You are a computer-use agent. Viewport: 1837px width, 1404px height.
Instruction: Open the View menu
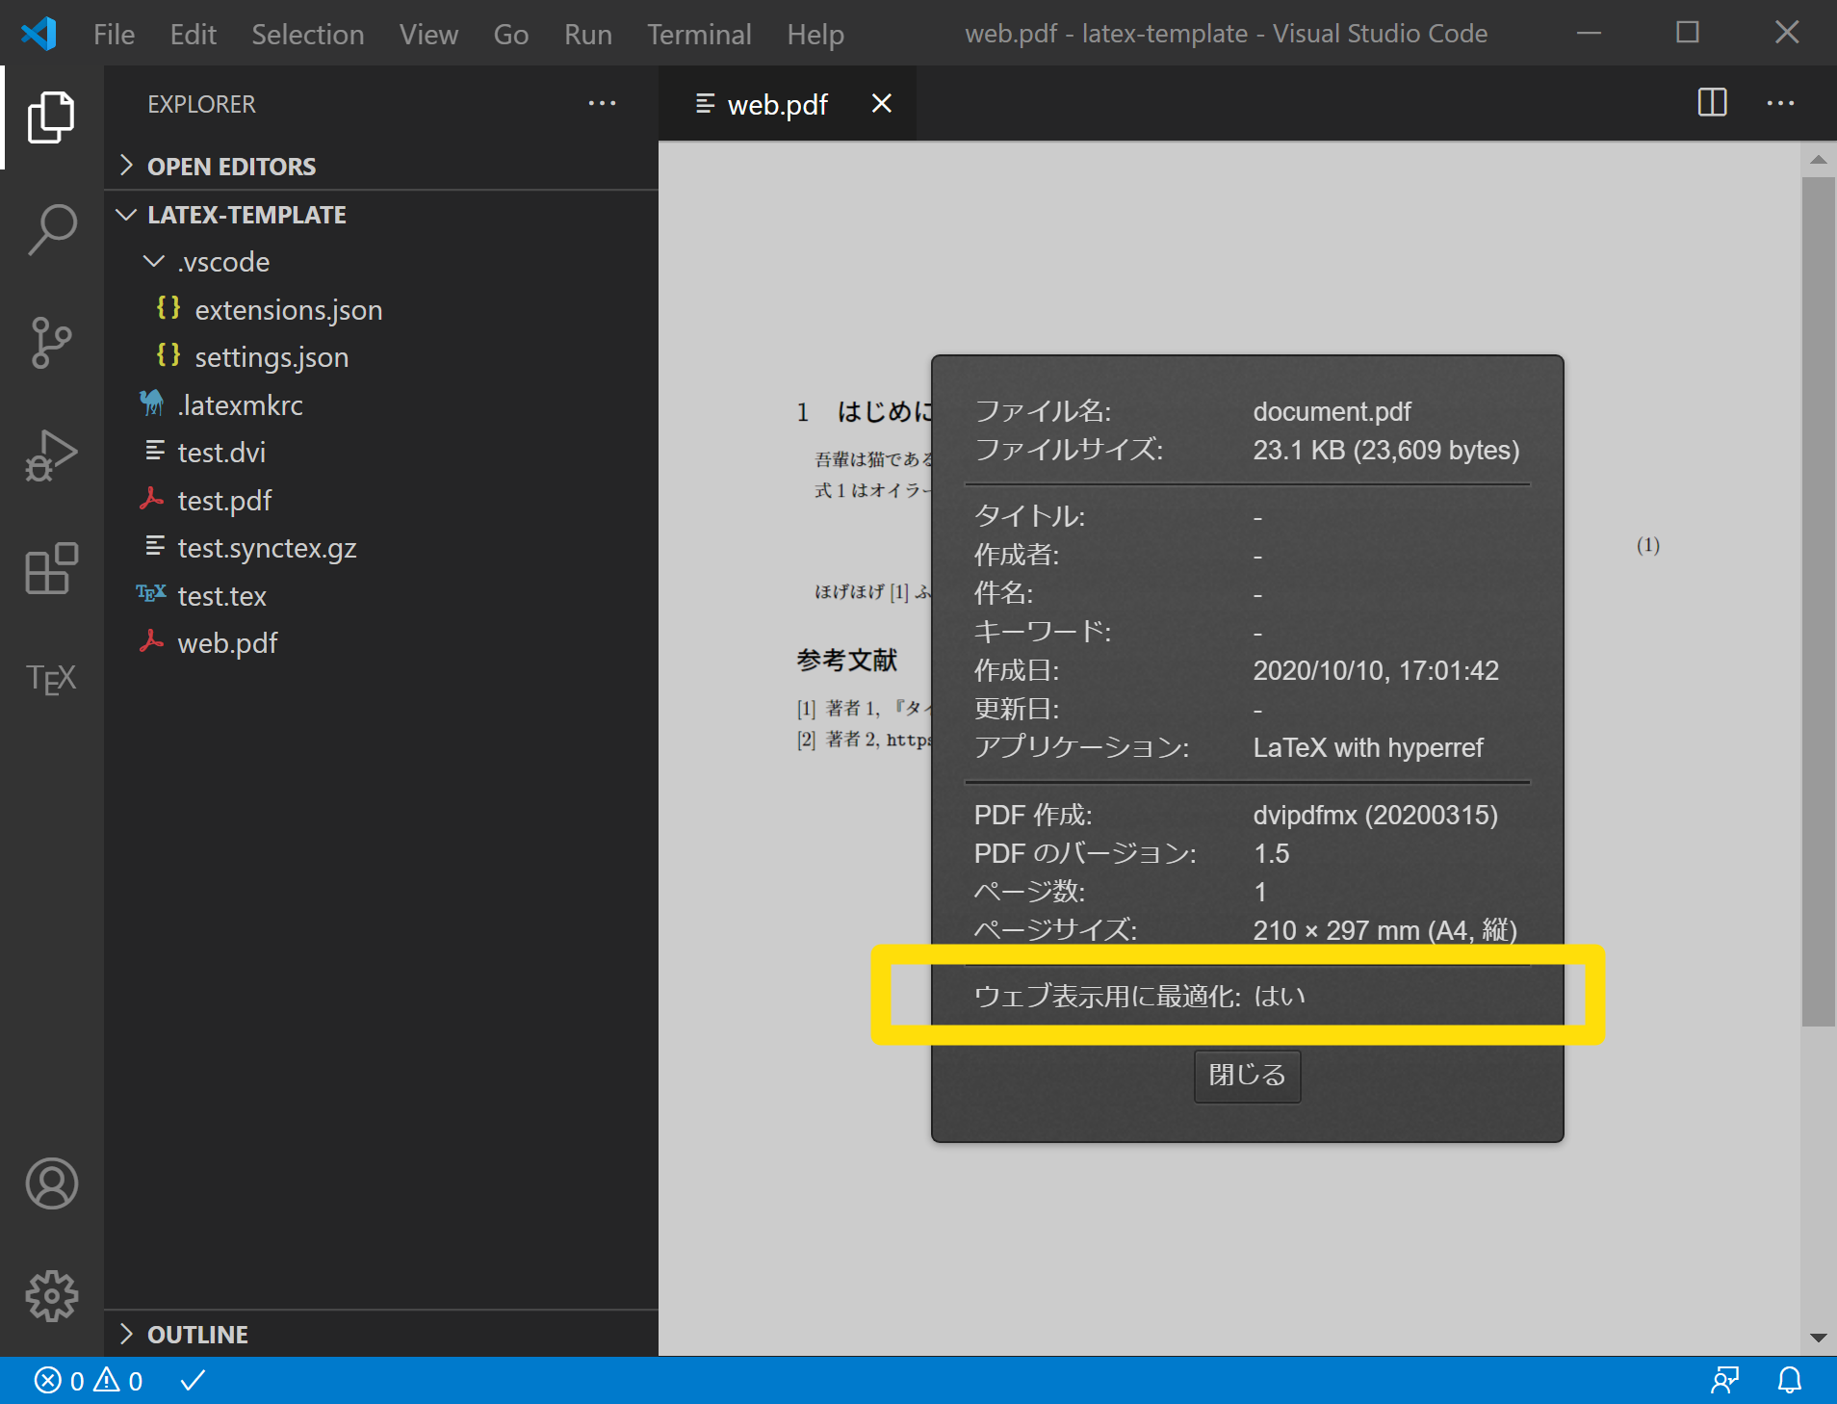click(428, 35)
